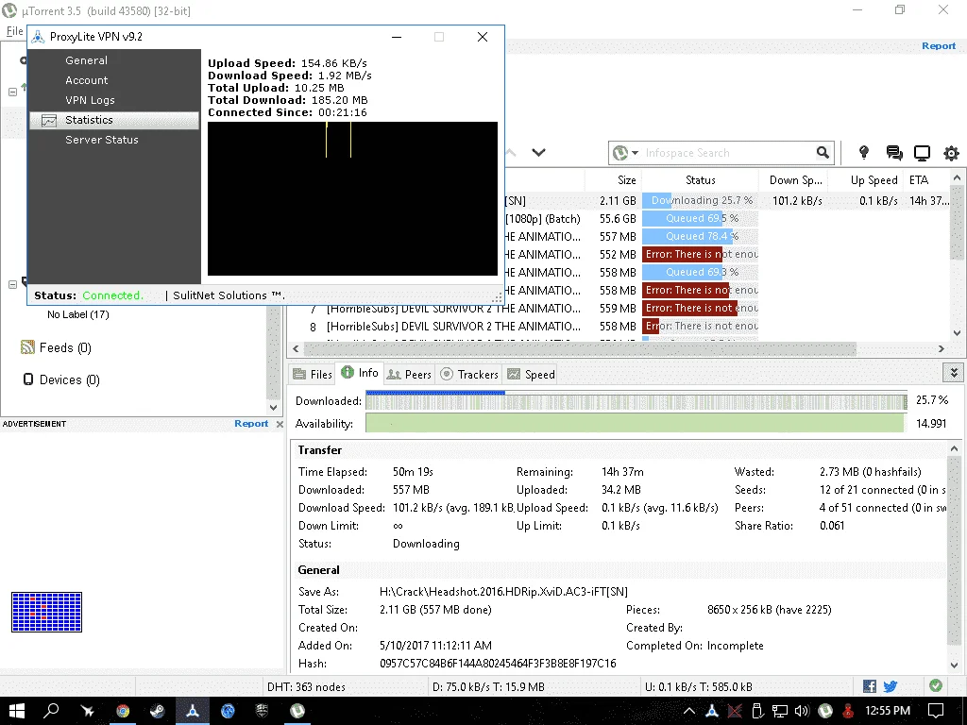Click the Downloading 25.7 % progress bar

[x=700, y=200]
